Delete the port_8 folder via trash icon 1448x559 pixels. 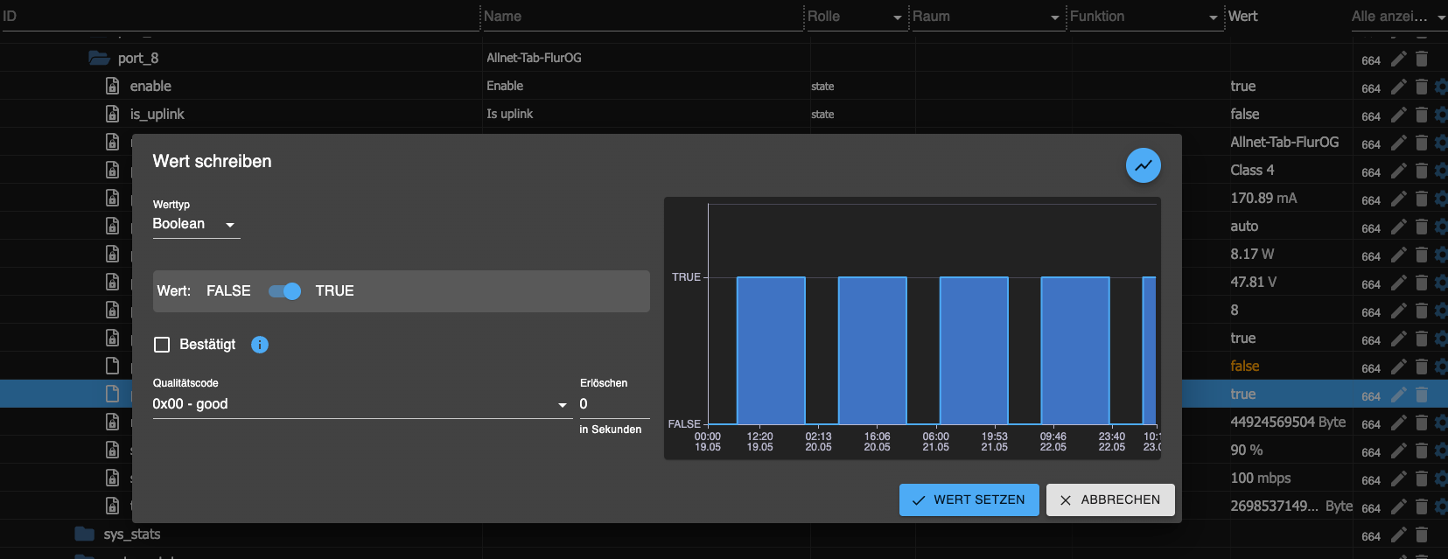1421,59
